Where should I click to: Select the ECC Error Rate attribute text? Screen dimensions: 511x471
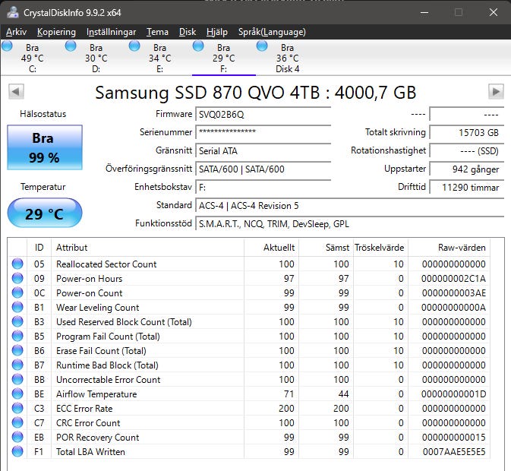84,409
